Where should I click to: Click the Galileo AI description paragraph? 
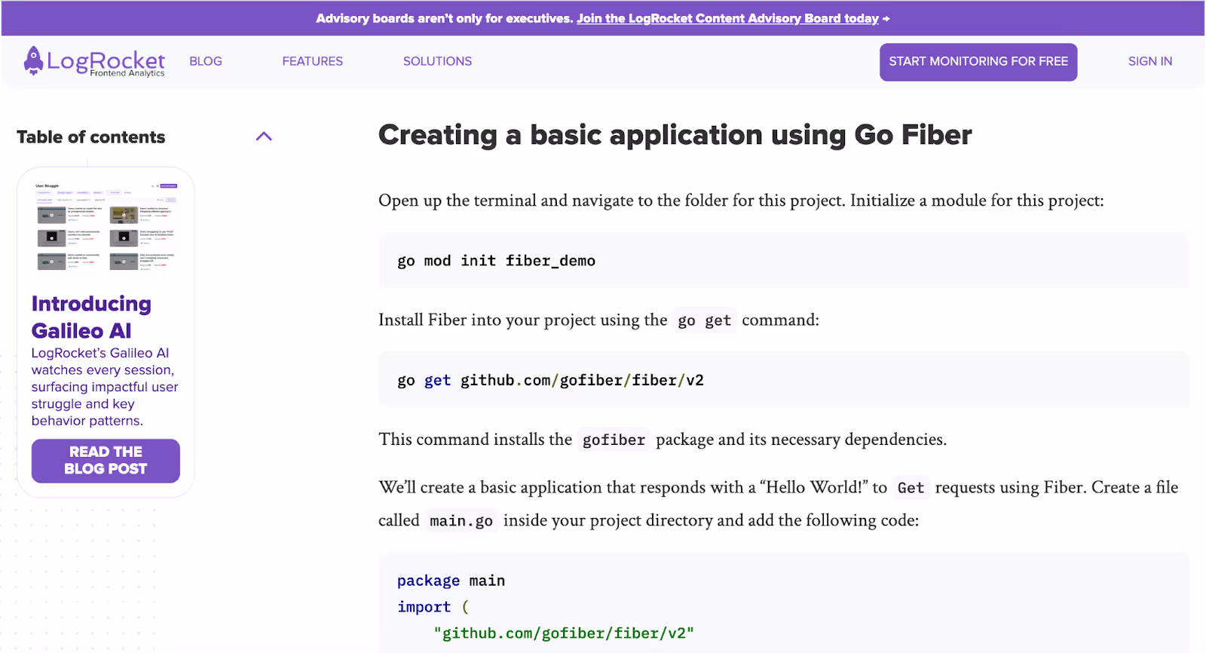(105, 387)
